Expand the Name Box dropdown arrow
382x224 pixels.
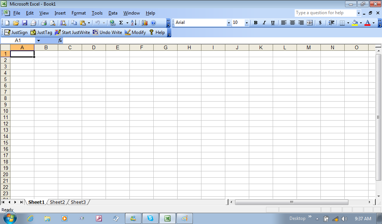point(38,40)
